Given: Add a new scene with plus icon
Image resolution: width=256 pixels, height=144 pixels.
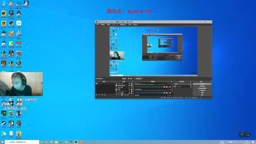Looking at the screenshot, I should coord(96,95).
